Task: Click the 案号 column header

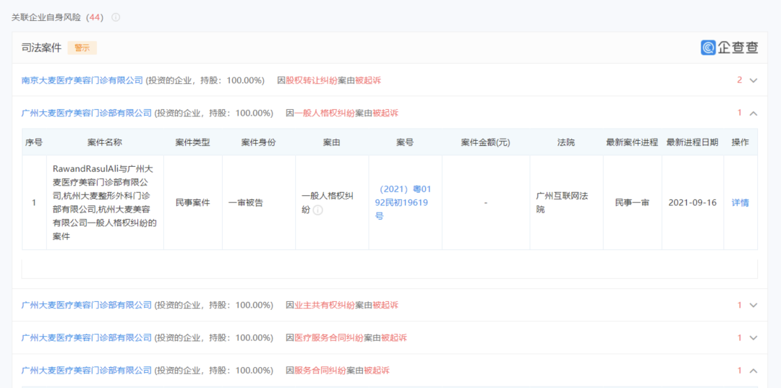Action: (x=405, y=142)
